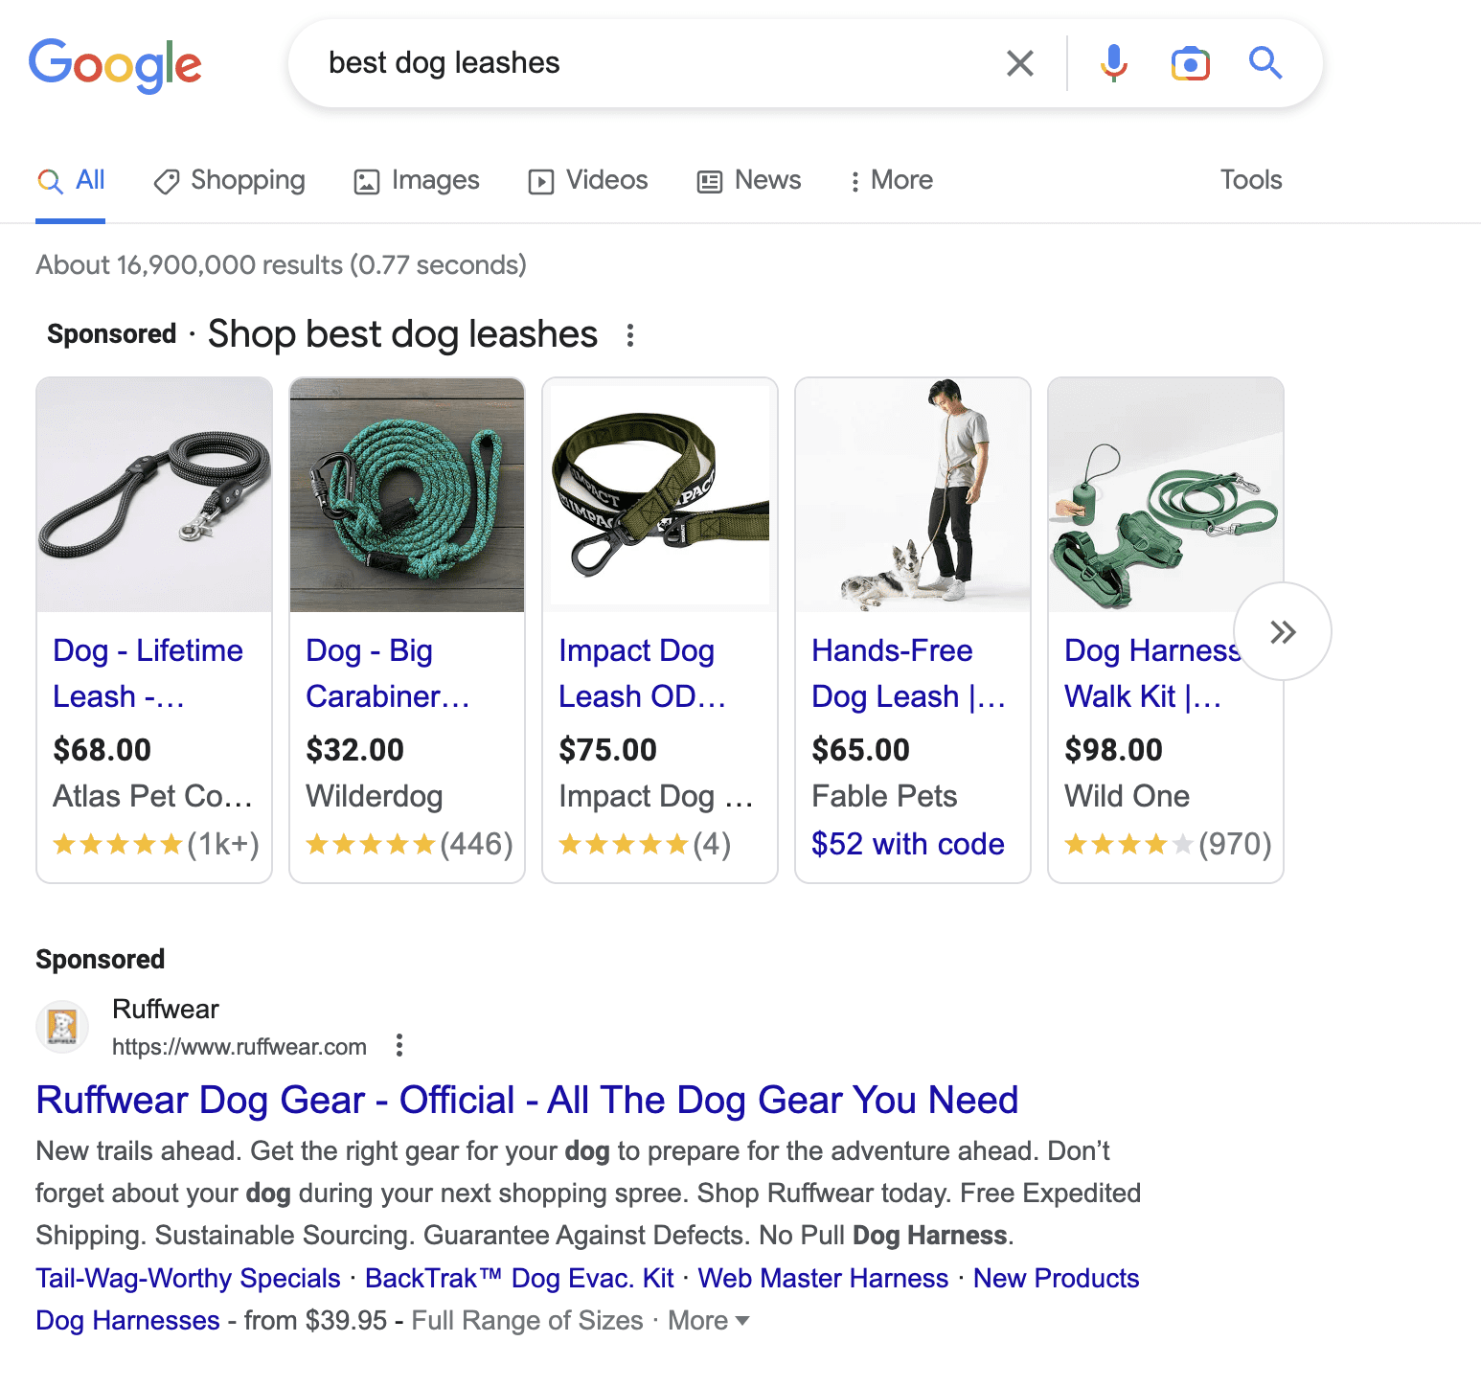This screenshot has width=1481, height=1387.
Task: Clear the search query with the X icon
Action: pos(1019,63)
